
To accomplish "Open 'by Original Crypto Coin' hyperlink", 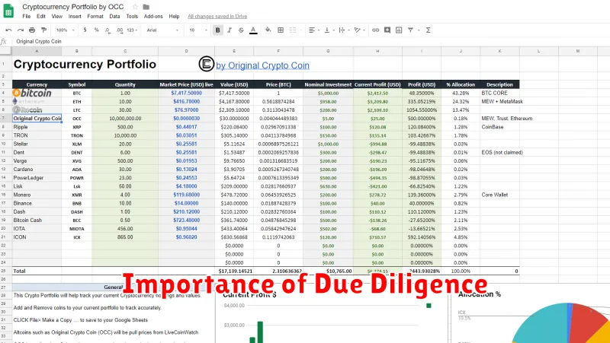I will [x=262, y=65].
